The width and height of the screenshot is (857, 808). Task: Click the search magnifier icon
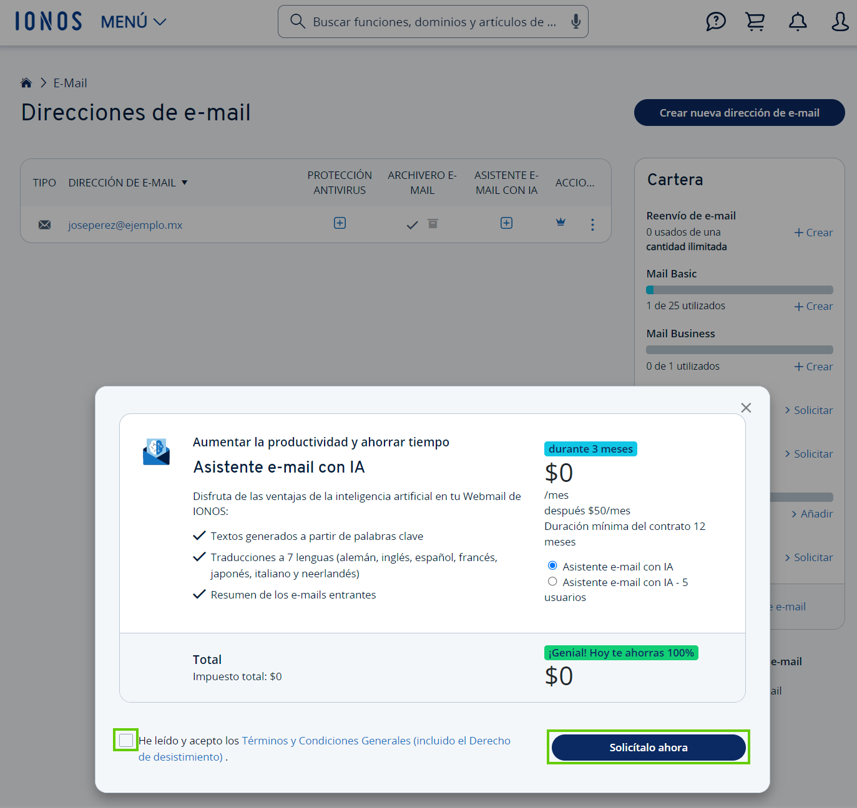click(x=298, y=22)
